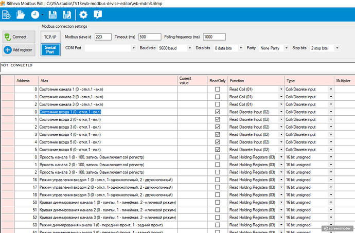Click the Function column header
This screenshot has height=233, width=355.
256,81
